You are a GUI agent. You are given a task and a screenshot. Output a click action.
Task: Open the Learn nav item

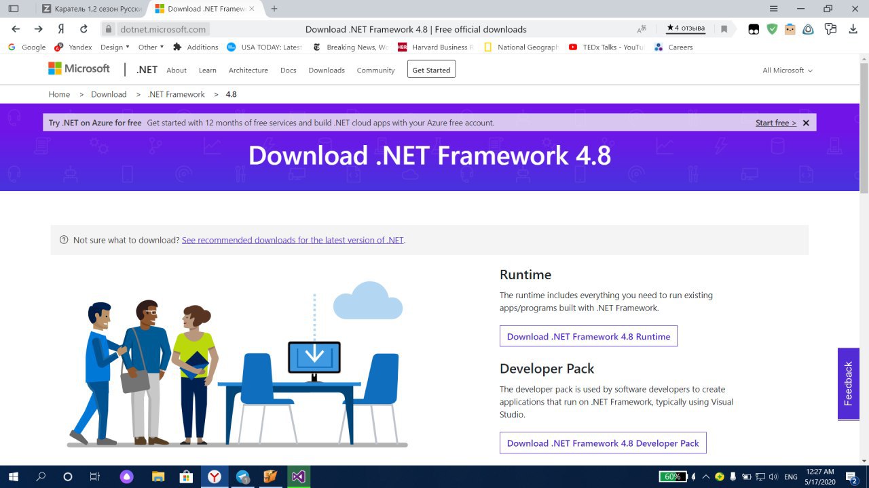(208, 70)
